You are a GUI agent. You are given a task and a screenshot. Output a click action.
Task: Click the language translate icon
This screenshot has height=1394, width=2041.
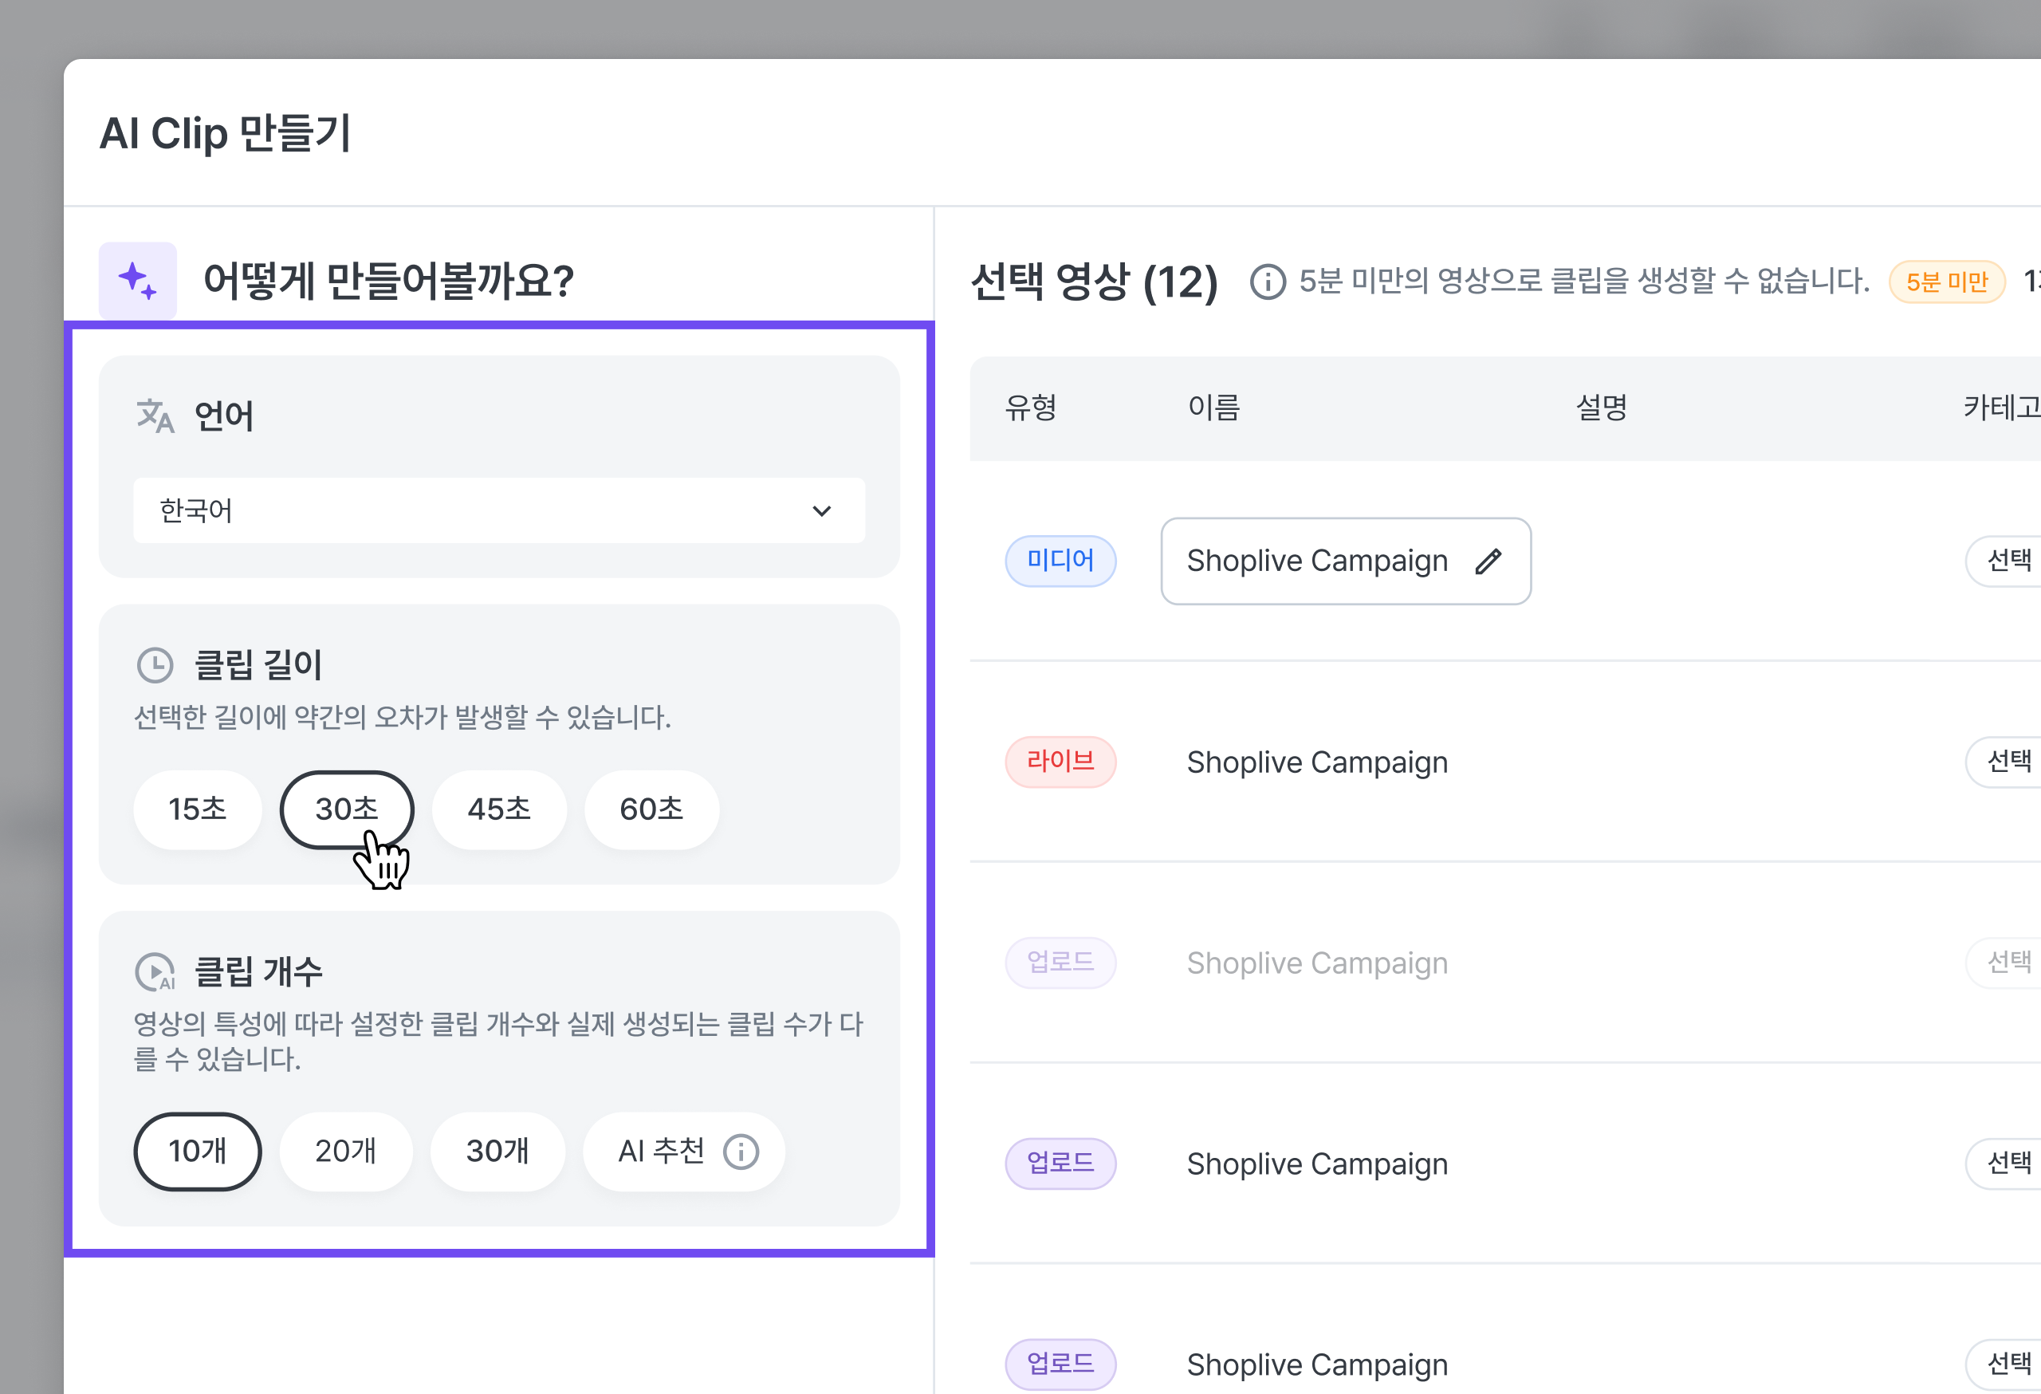(155, 416)
